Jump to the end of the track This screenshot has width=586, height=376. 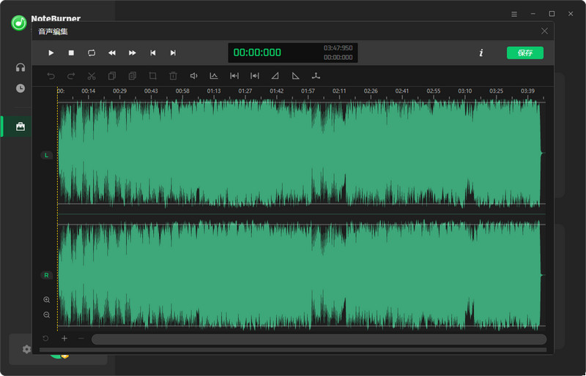173,53
